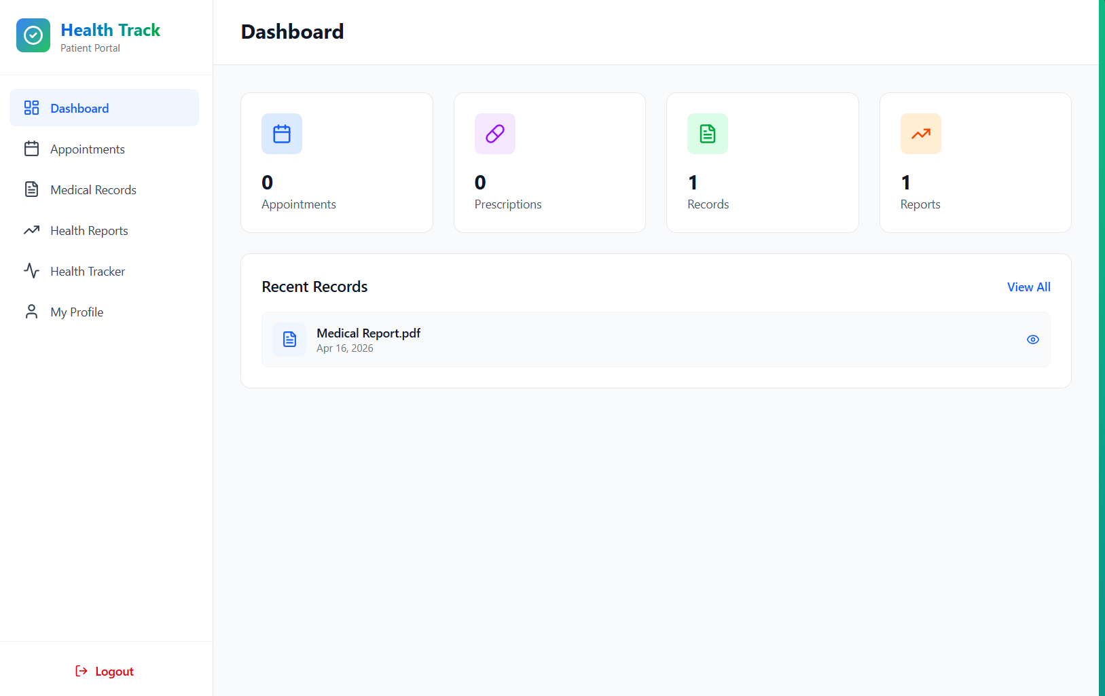Click the Appointments calendar icon

tap(31, 149)
